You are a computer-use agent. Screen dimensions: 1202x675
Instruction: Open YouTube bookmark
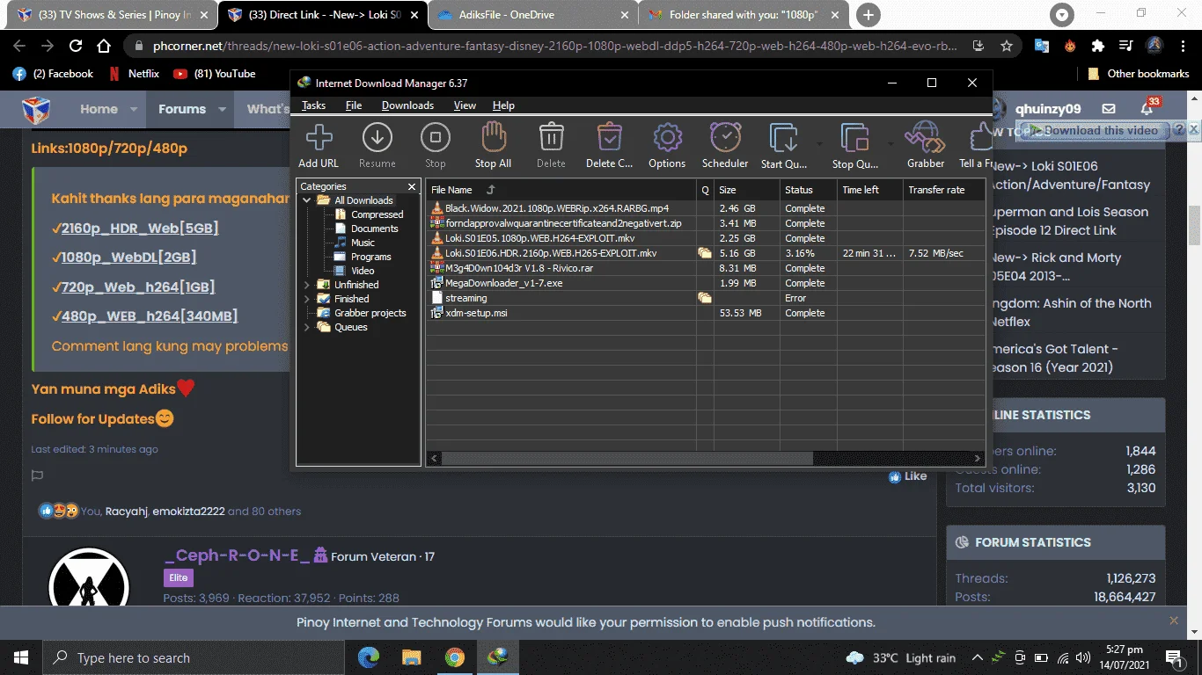pos(214,74)
